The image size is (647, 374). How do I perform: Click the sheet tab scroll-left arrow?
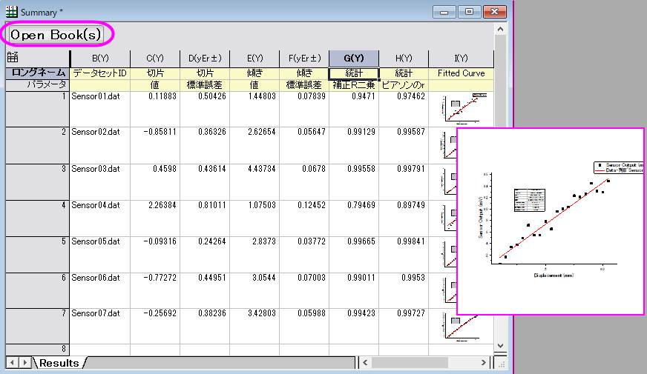13,362
